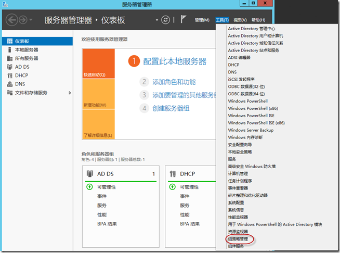
Task: Choose 性能监视器 menu entry
Action: click(238, 217)
